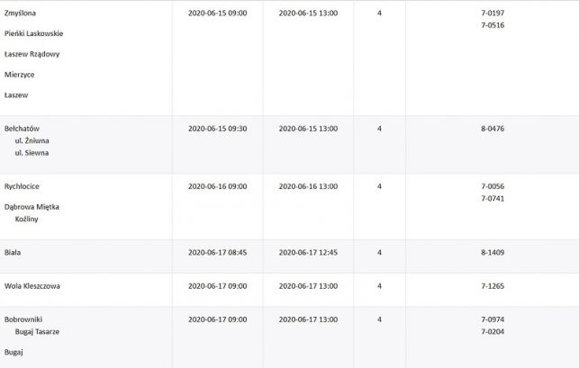This screenshot has height=368, width=579.
Task: Click the Zmyślona location entry
Action: [22, 13]
